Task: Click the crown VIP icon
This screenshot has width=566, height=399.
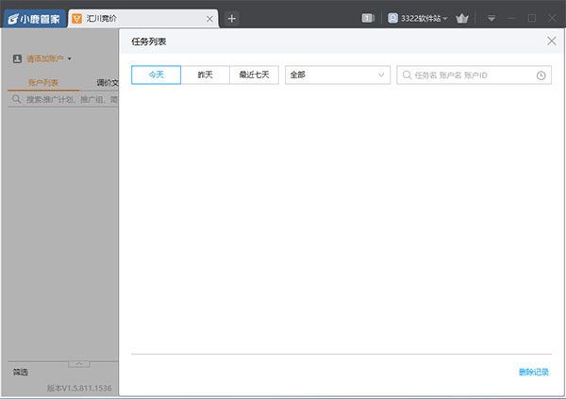Action: click(461, 18)
